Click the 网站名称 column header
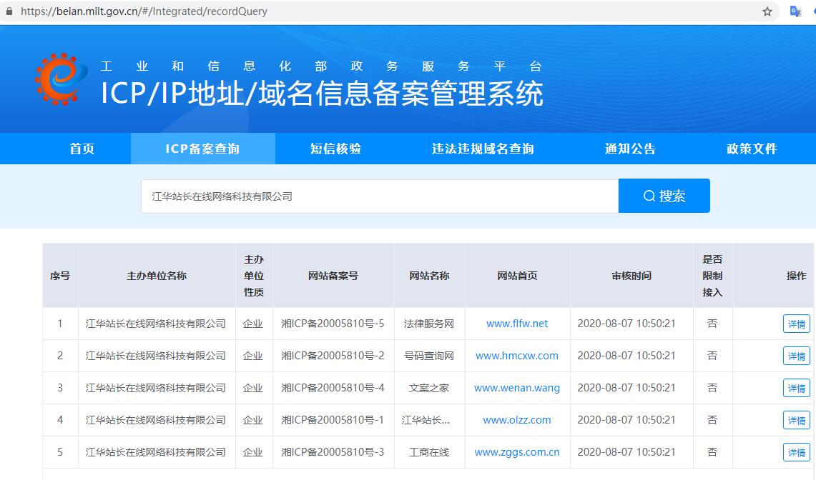 click(x=429, y=276)
